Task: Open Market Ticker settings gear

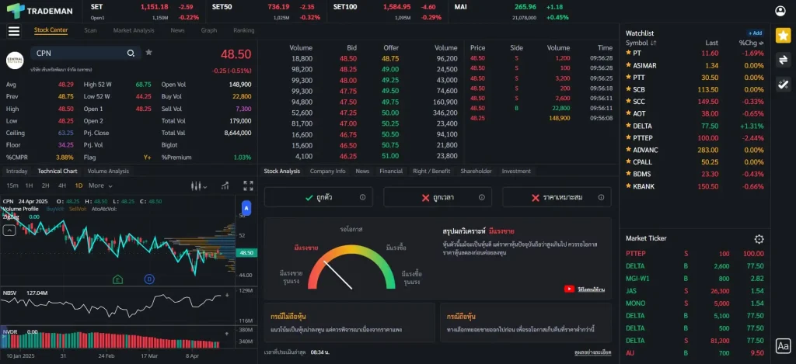Action: (x=759, y=239)
